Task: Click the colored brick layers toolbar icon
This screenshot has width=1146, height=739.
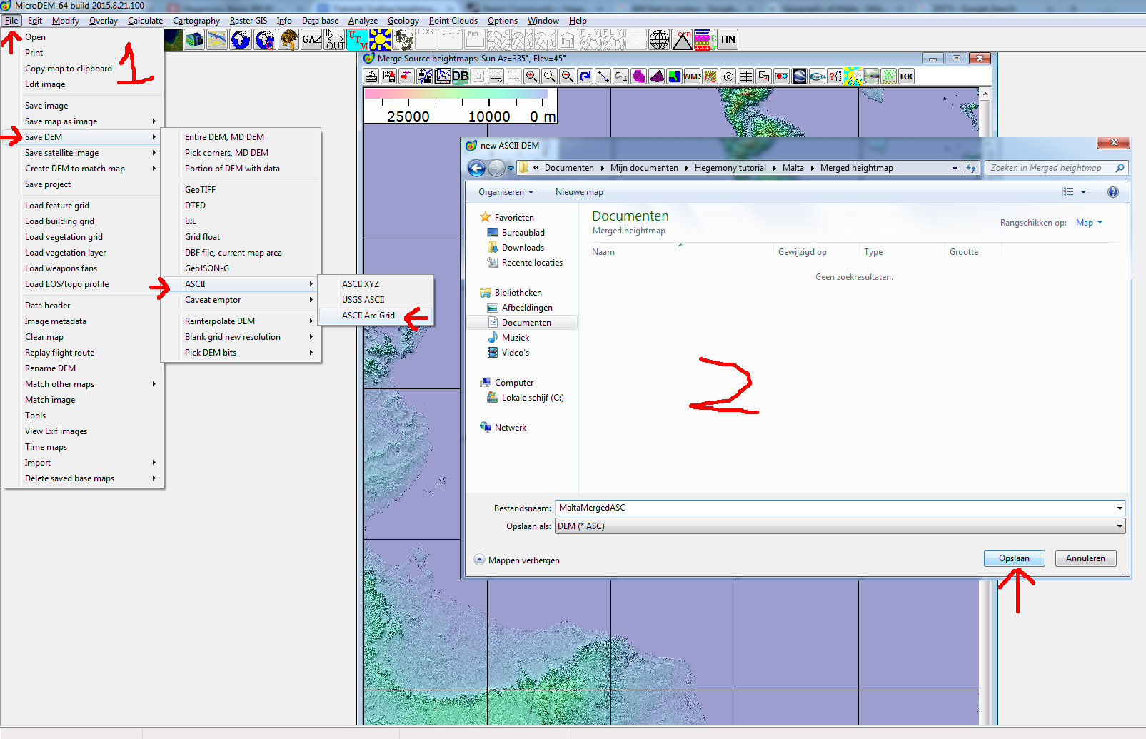Action: click(x=705, y=39)
